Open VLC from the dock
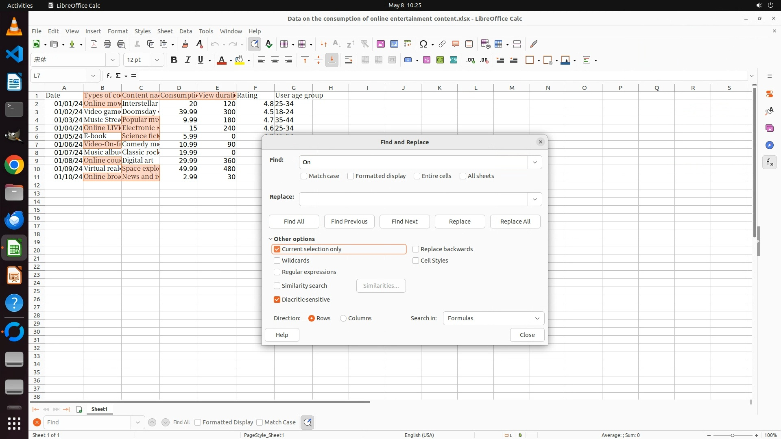Viewport: 781px width, 439px height. (14, 26)
